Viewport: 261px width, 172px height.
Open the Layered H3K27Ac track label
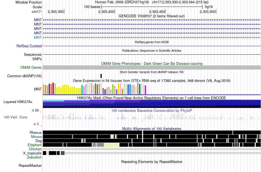point(18,102)
